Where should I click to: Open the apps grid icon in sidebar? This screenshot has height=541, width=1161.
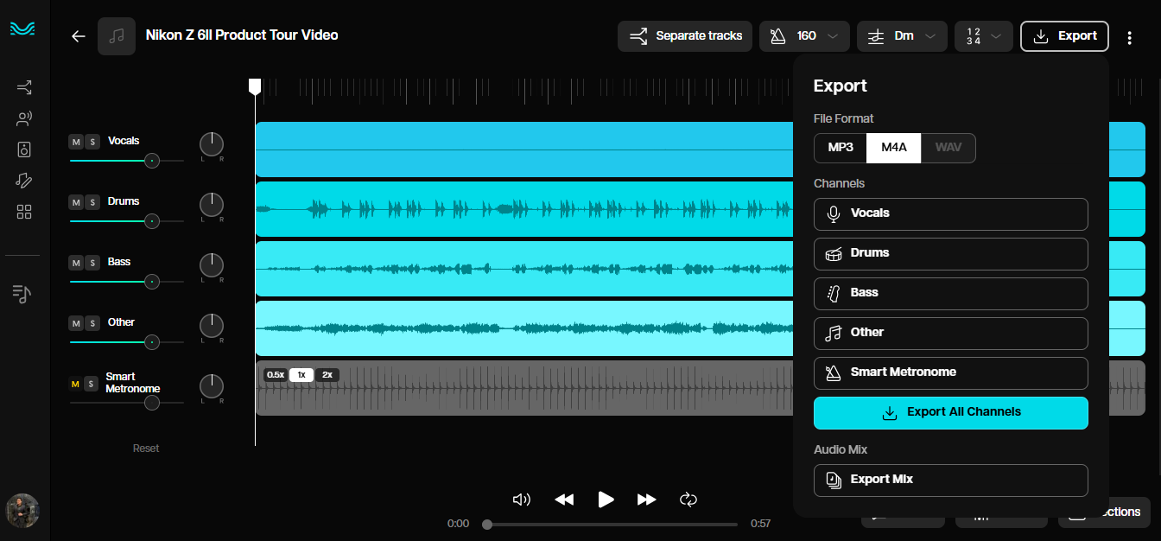tap(23, 212)
